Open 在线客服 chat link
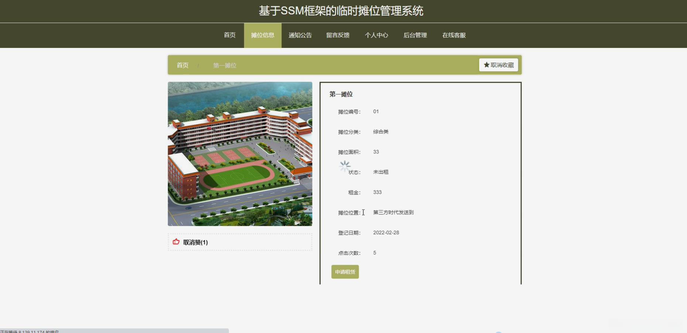687x333 pixels. coord(454,35)
